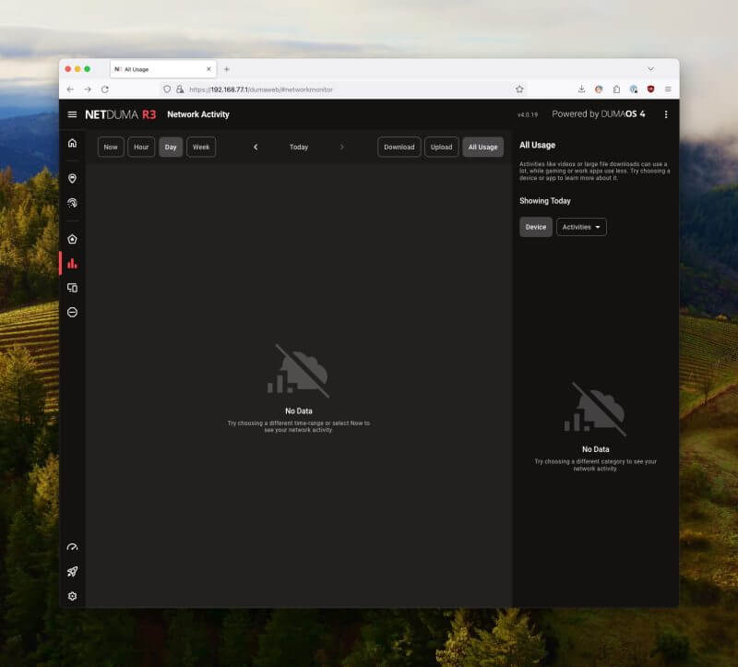The image size is (738, 667).
Task: Click the Showing Today heading
Action: [x=544, y=200]
